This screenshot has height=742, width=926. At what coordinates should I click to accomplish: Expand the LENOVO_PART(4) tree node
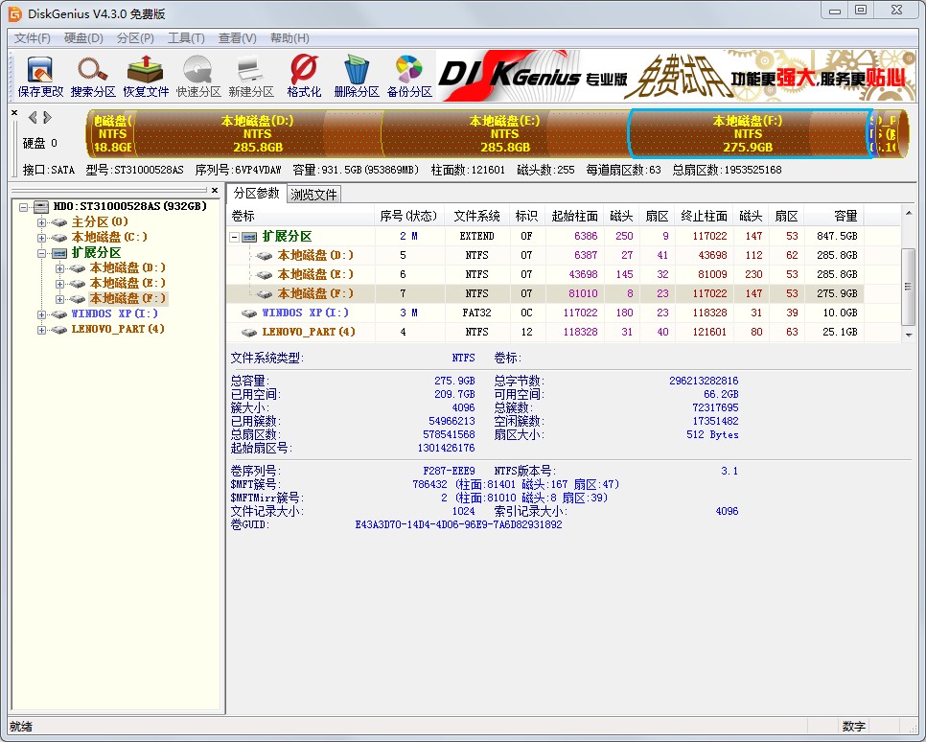[41, 330]
